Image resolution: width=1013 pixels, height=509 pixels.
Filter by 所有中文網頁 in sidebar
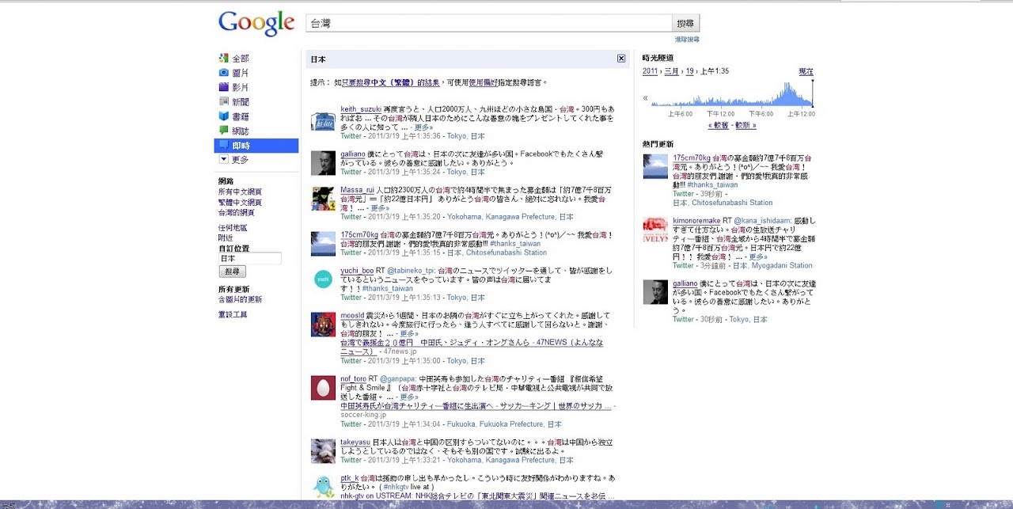[240, 192]
